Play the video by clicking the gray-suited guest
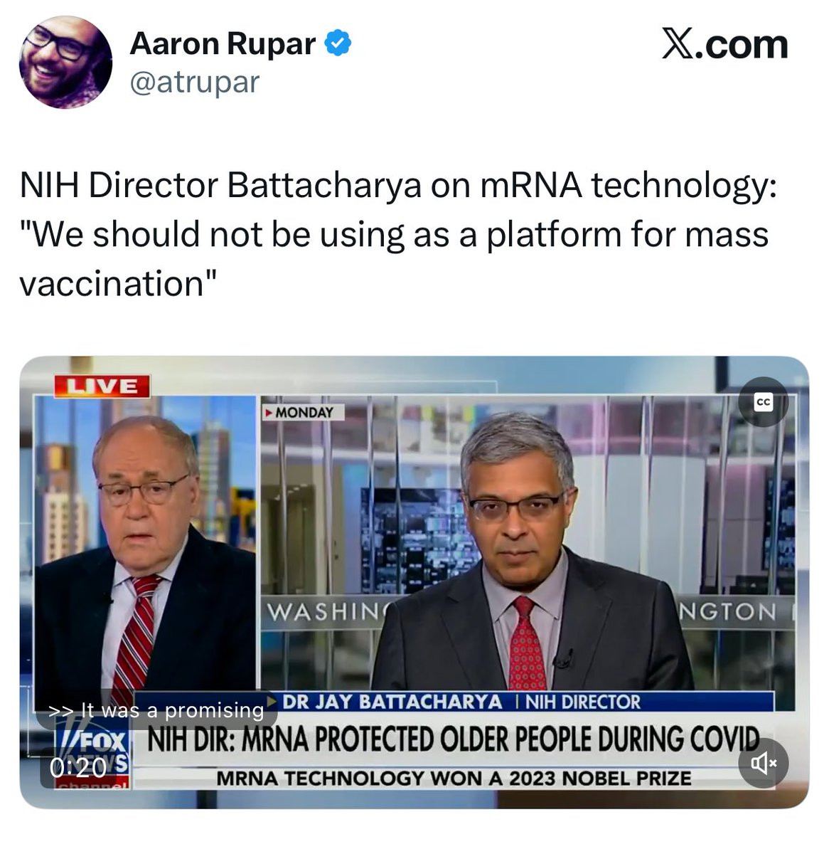 pyautogui.click(x=530, y=555)
